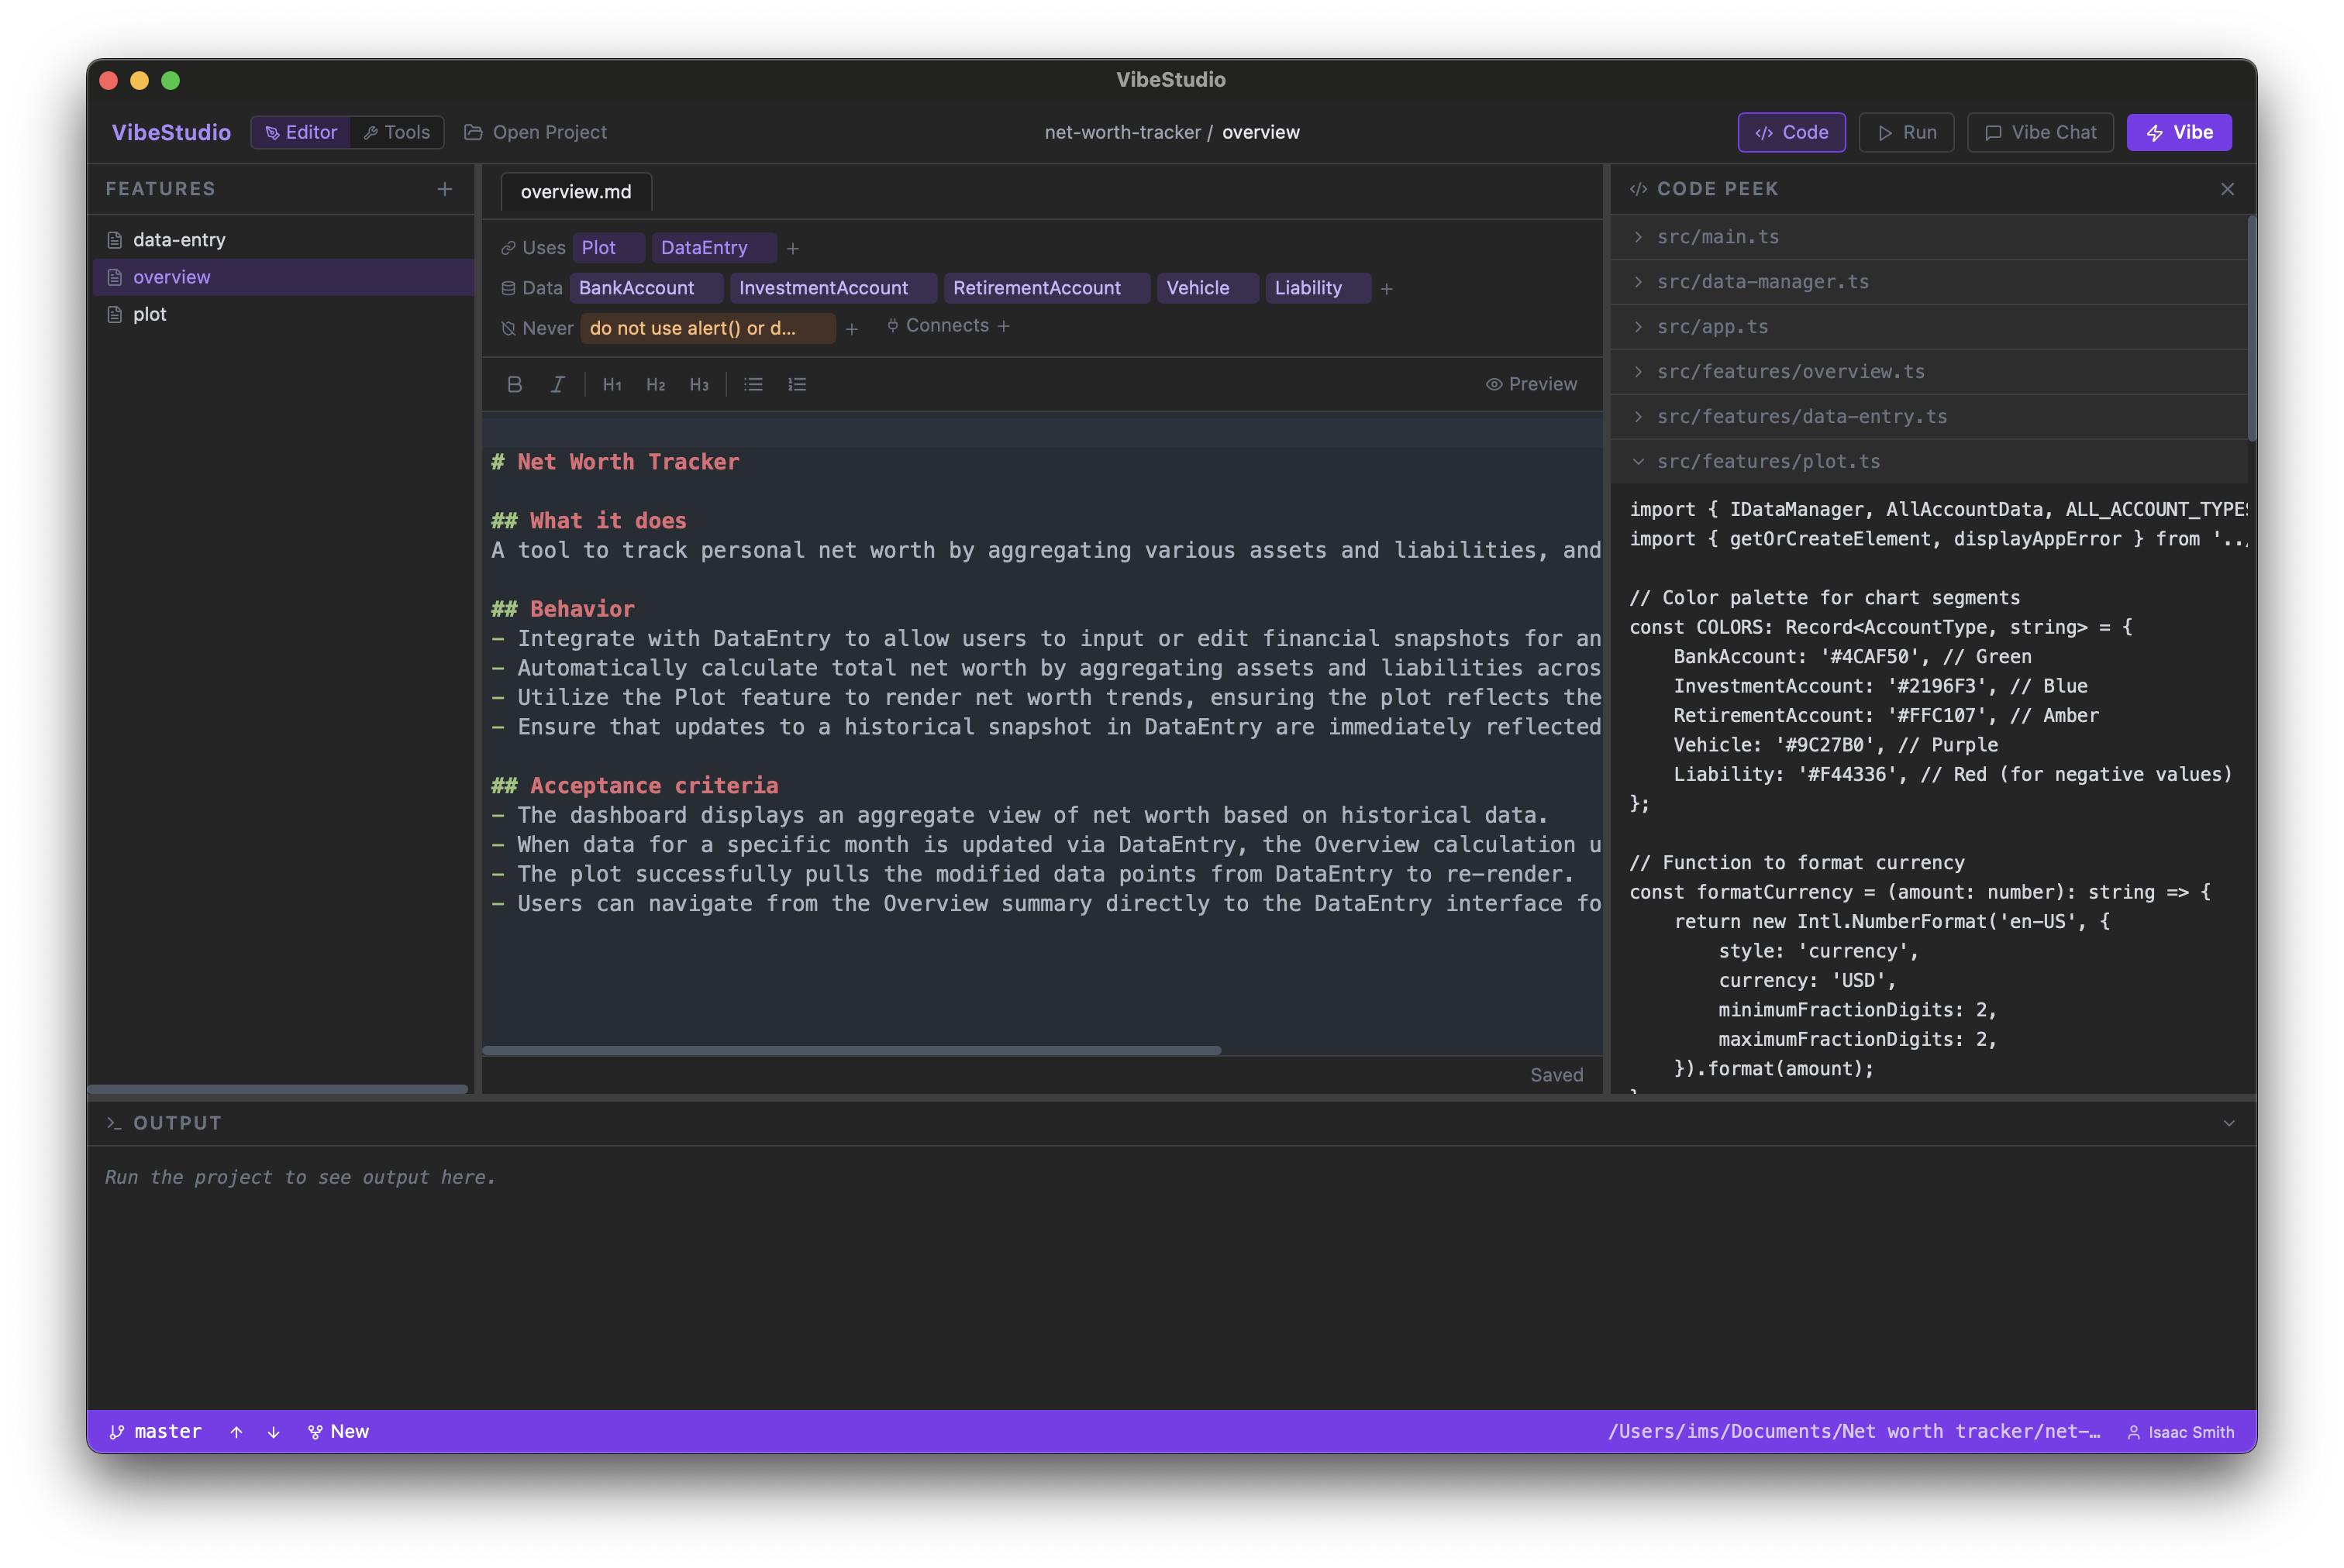Select the Vehicle data tag

coord(1208,288)
